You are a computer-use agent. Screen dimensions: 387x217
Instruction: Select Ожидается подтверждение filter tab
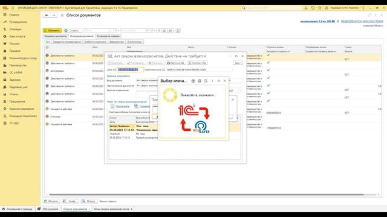(67, 42)
